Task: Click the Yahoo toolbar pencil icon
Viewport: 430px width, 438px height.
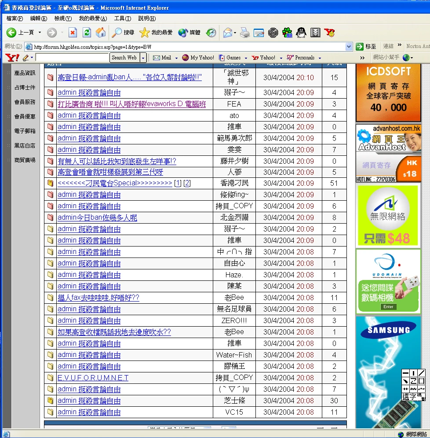Action: coord(26,58)
